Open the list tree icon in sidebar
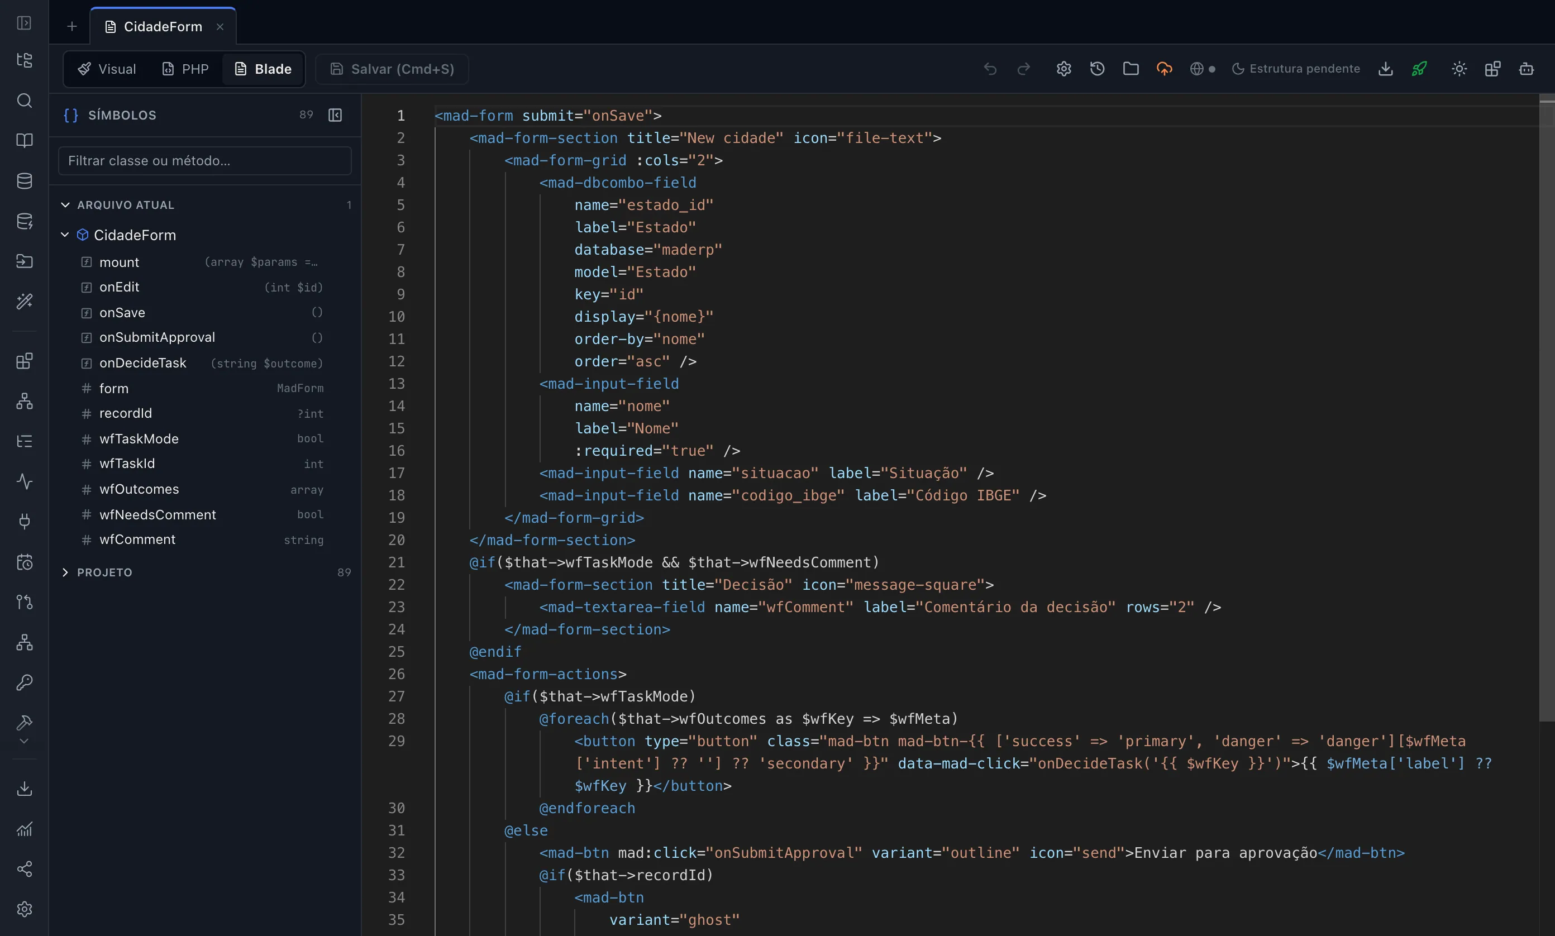 [24, 442]
